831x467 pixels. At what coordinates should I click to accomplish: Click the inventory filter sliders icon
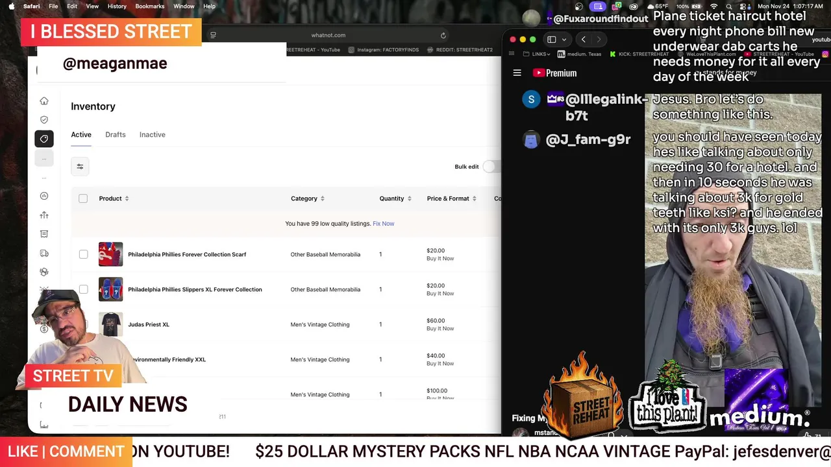tap(80, 167)
